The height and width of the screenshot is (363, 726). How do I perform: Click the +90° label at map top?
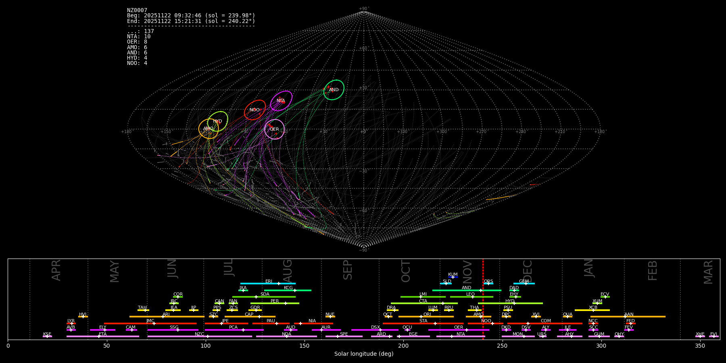[x=363, y=9]
